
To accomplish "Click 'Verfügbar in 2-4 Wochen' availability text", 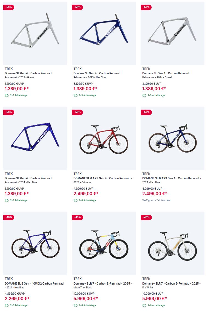I will [x=156, y=200].
